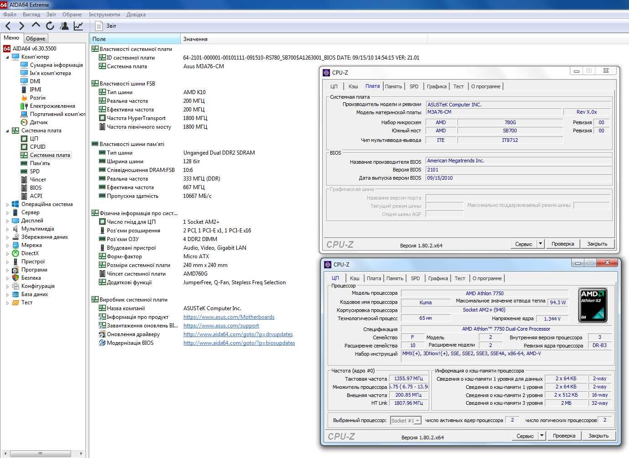
Task: Select ACPI in the sidebar tree
Action: click(36, 196)
